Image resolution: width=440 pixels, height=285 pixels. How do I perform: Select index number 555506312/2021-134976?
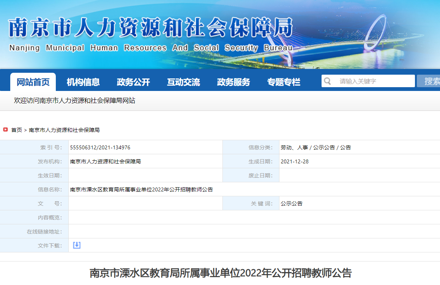[x=100, y=147]
